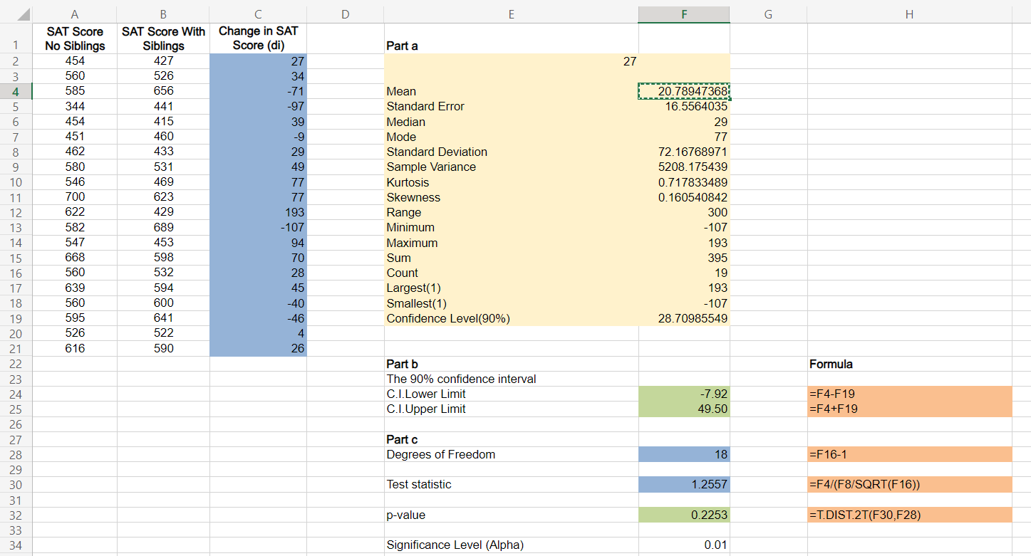
Task: Select the Part a label cell
Action: pos(511,46)
